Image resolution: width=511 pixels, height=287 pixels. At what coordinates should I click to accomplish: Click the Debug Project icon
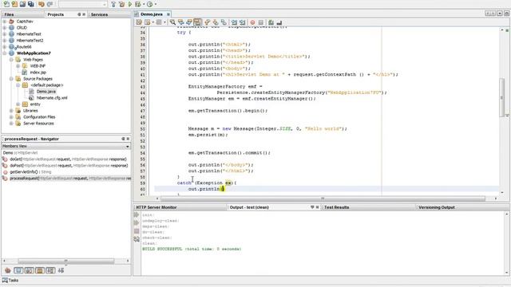138,4
